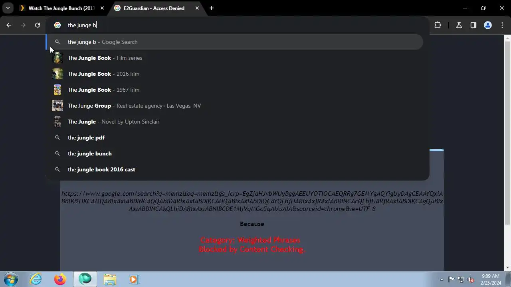
Task: Click the page scrollbar down arrow
Action: [x=507, y=268]
